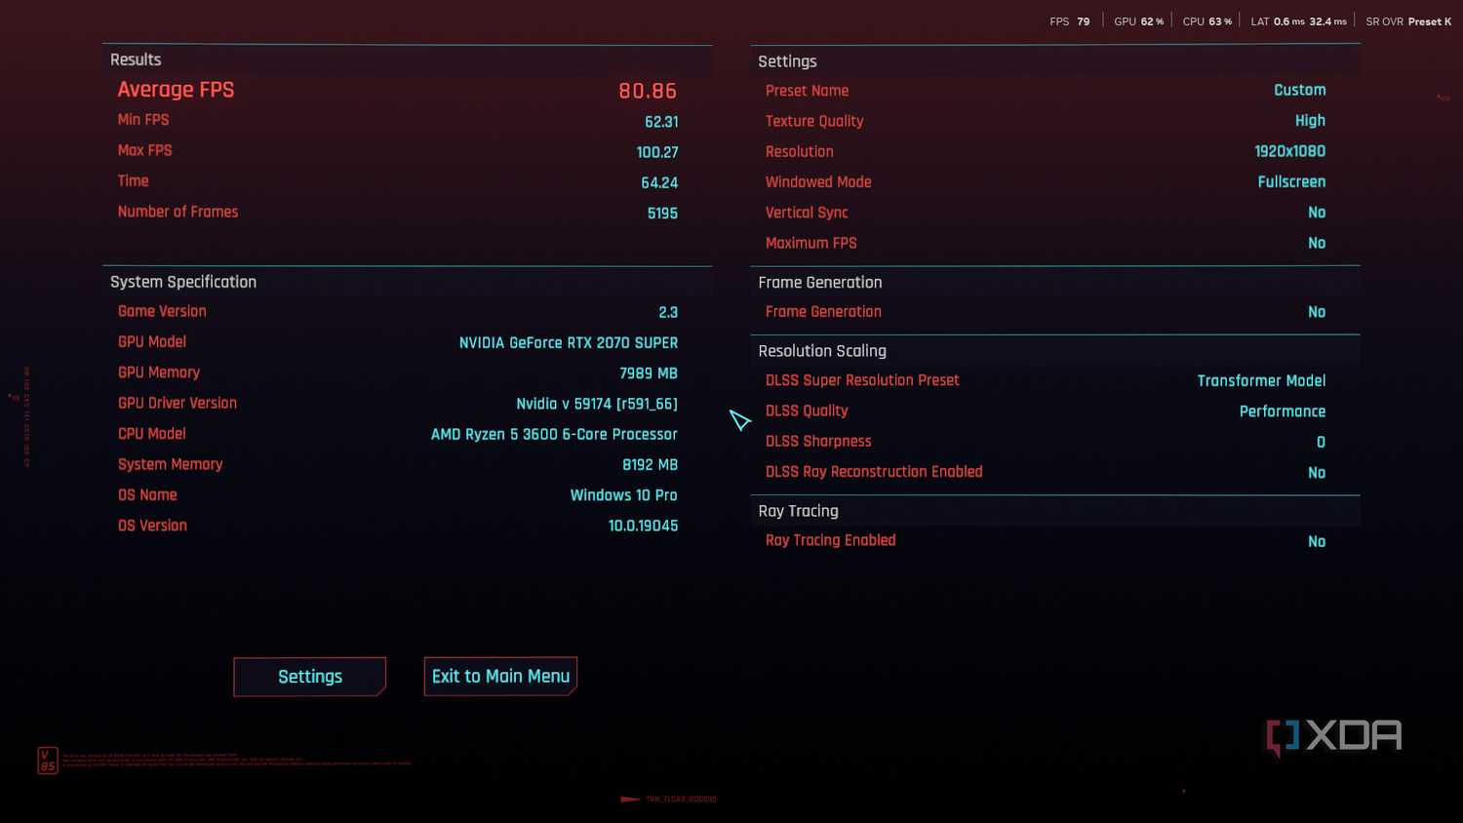Click the Max FPS value 100.27
Viewport: 1463px width, 823px height.
(657, 152)
